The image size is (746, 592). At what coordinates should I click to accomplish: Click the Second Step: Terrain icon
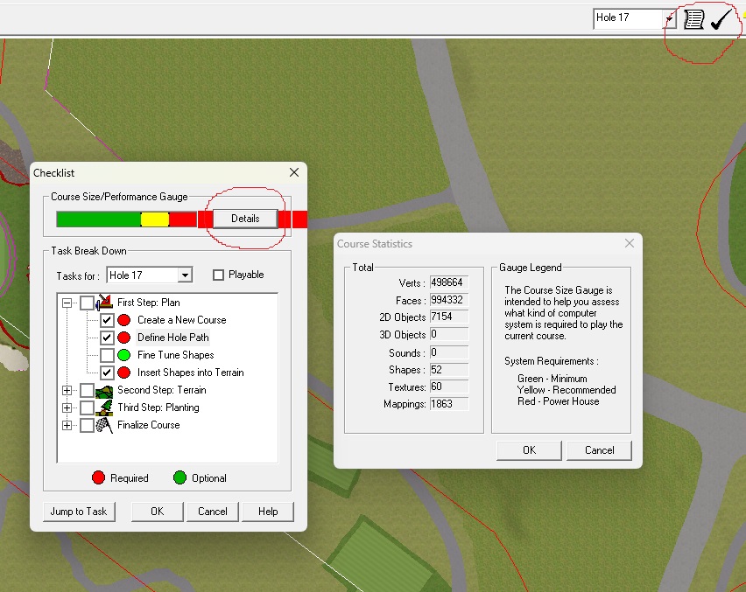click(x=105, y=390)
